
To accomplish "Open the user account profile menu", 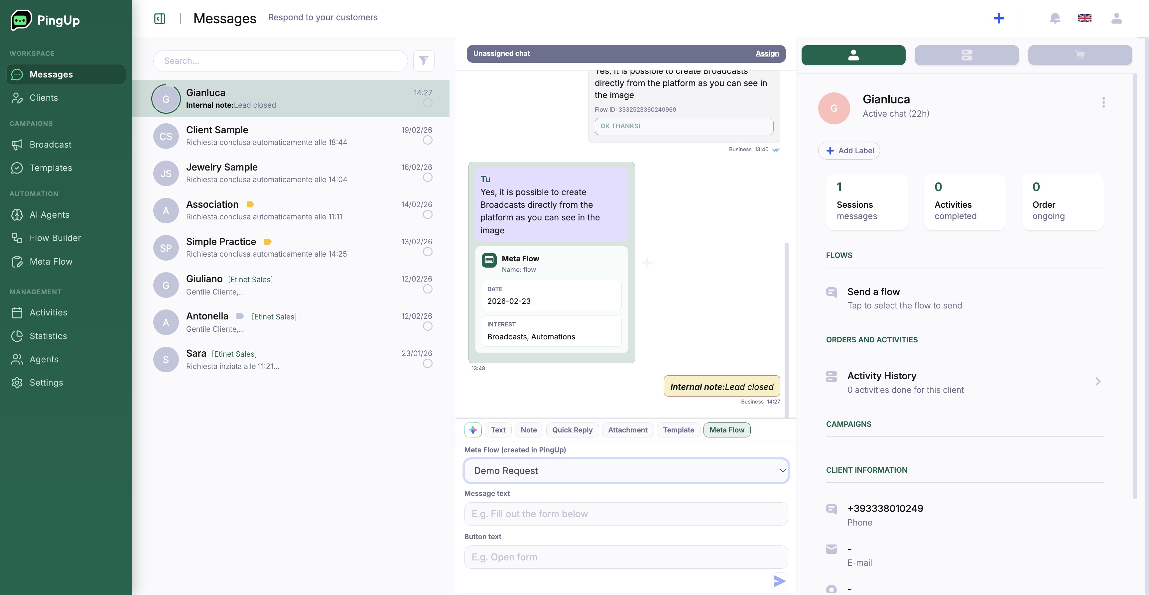I will coord(1116,18).
